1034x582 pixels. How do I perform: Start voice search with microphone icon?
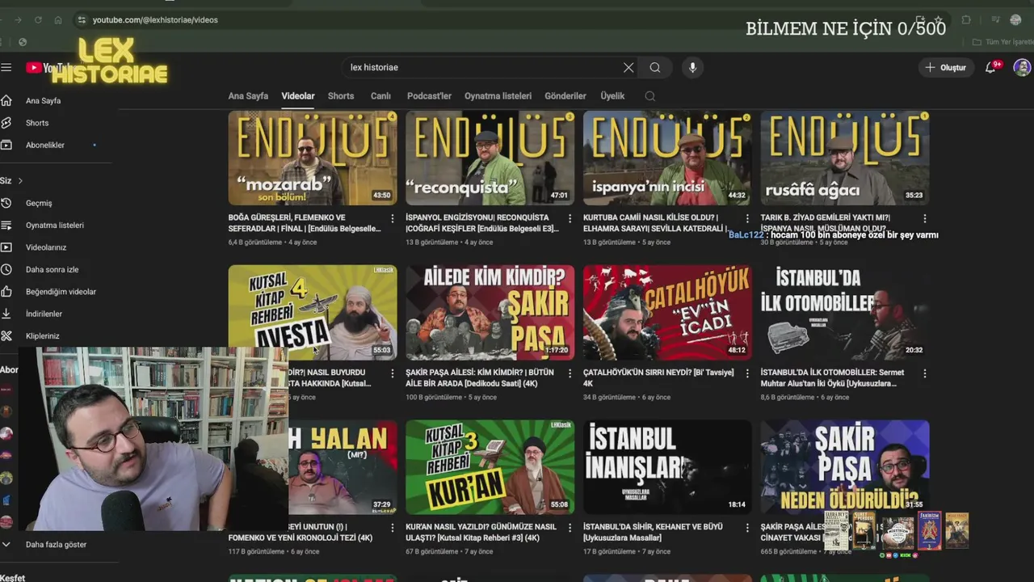click(x=692, y=68)
